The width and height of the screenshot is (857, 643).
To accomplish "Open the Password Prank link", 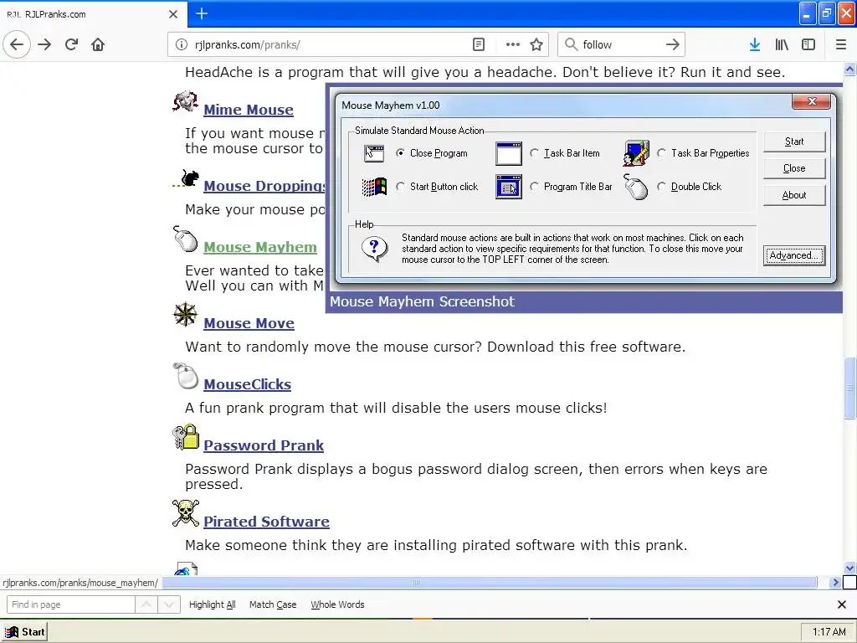I will click(264, 445).
